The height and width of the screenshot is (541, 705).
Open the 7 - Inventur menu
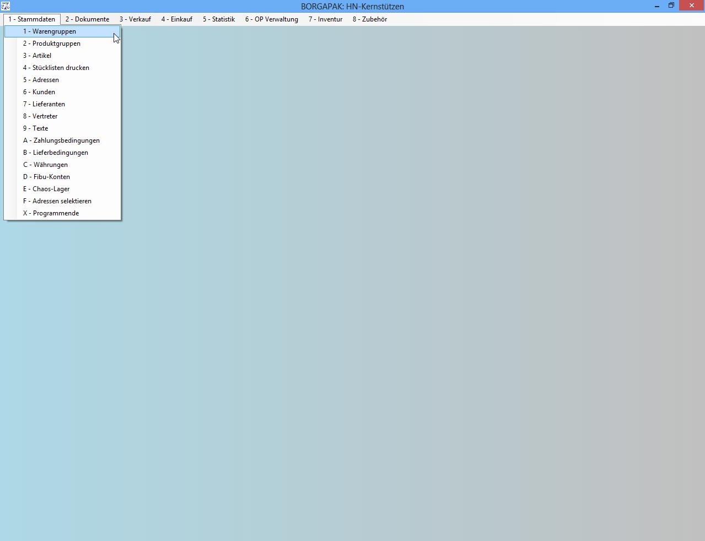(325, 19)
